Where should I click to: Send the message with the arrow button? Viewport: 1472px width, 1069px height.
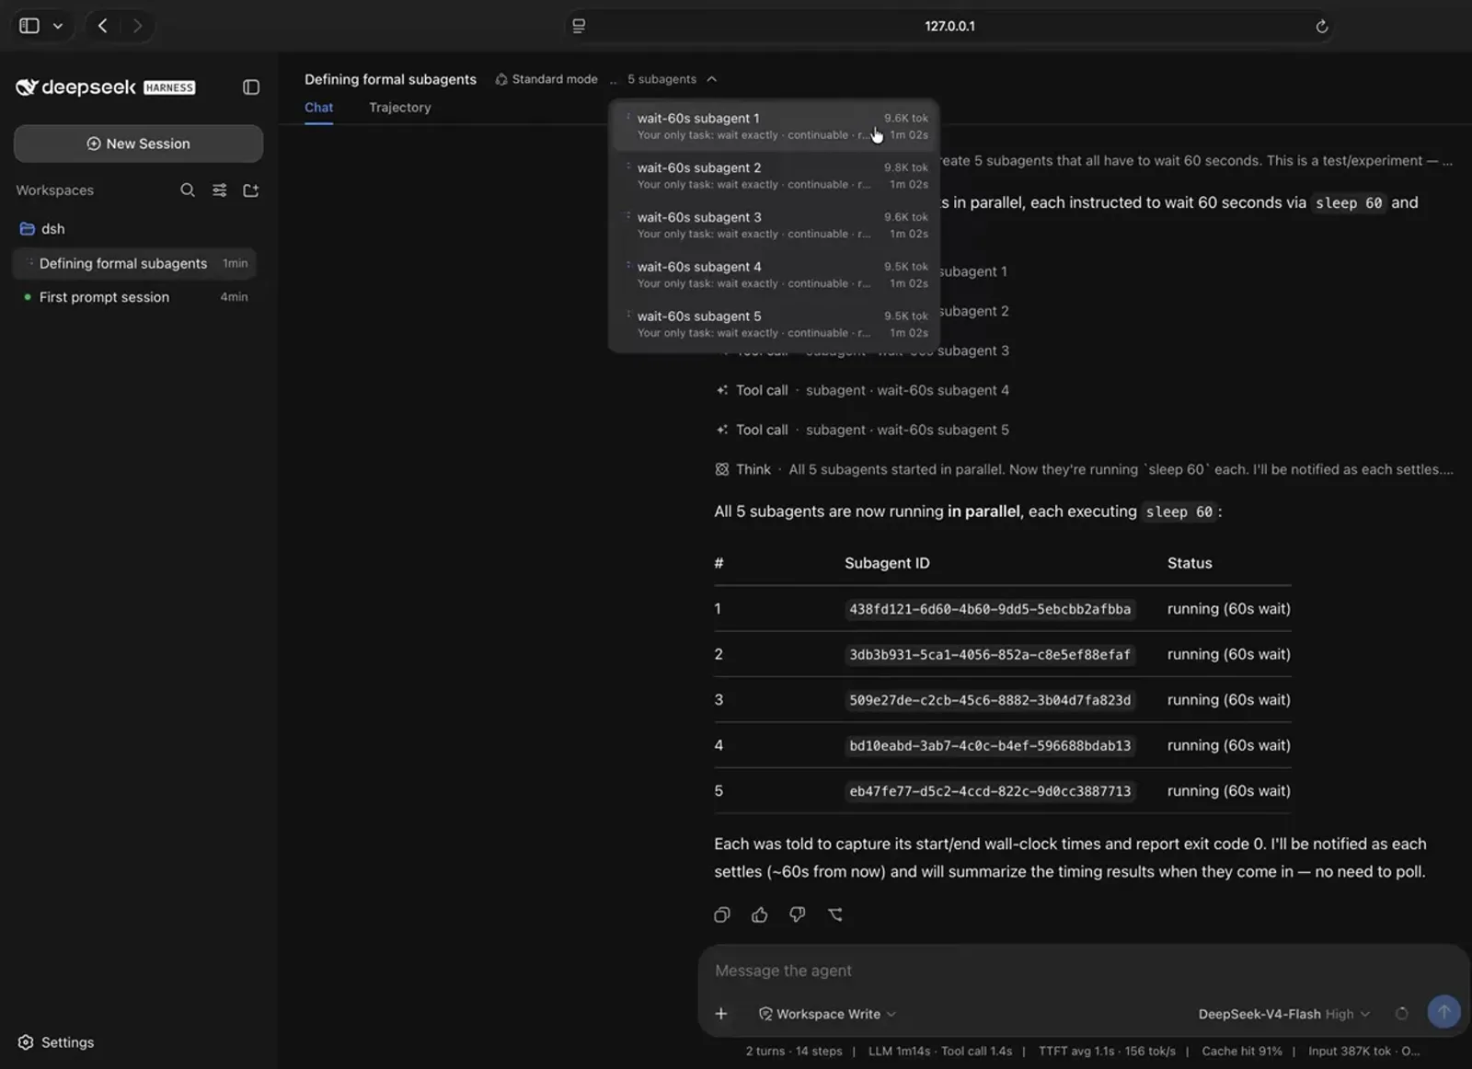pyautogui.click(x=1443, y=1012)
